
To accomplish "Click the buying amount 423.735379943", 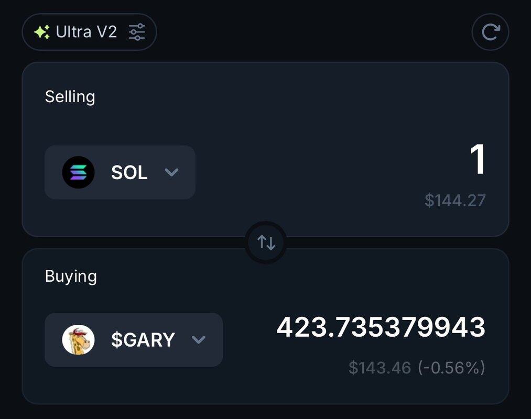I will (381, 328).
